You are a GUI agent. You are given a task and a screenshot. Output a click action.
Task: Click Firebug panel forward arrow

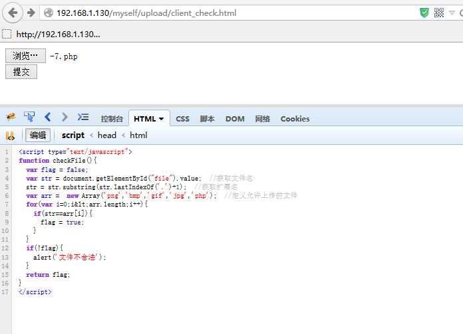tap(65, 117)
